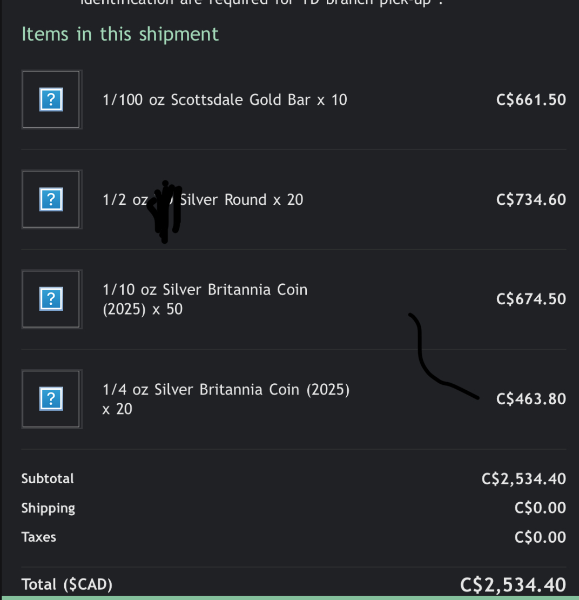Open the 1/4 oz Britannia Coin thumbnail
This screenshot has height=600, width=579.
click(x=51, y=399)
